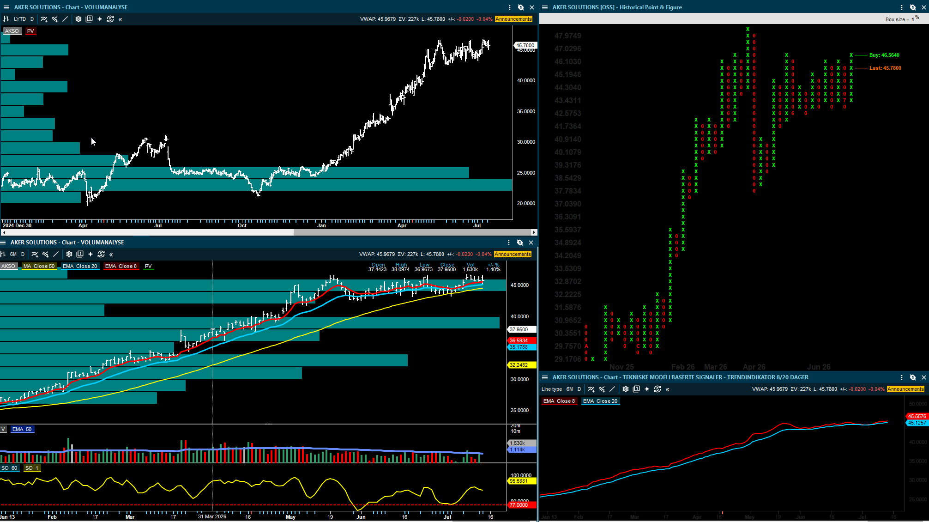Toggle SO 60 oscillator label

[x=9, y=468]
